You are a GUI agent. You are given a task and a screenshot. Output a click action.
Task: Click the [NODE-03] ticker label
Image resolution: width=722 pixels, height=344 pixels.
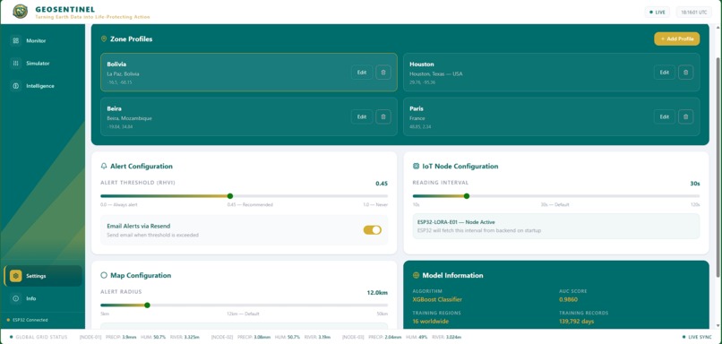click(353, 337)
